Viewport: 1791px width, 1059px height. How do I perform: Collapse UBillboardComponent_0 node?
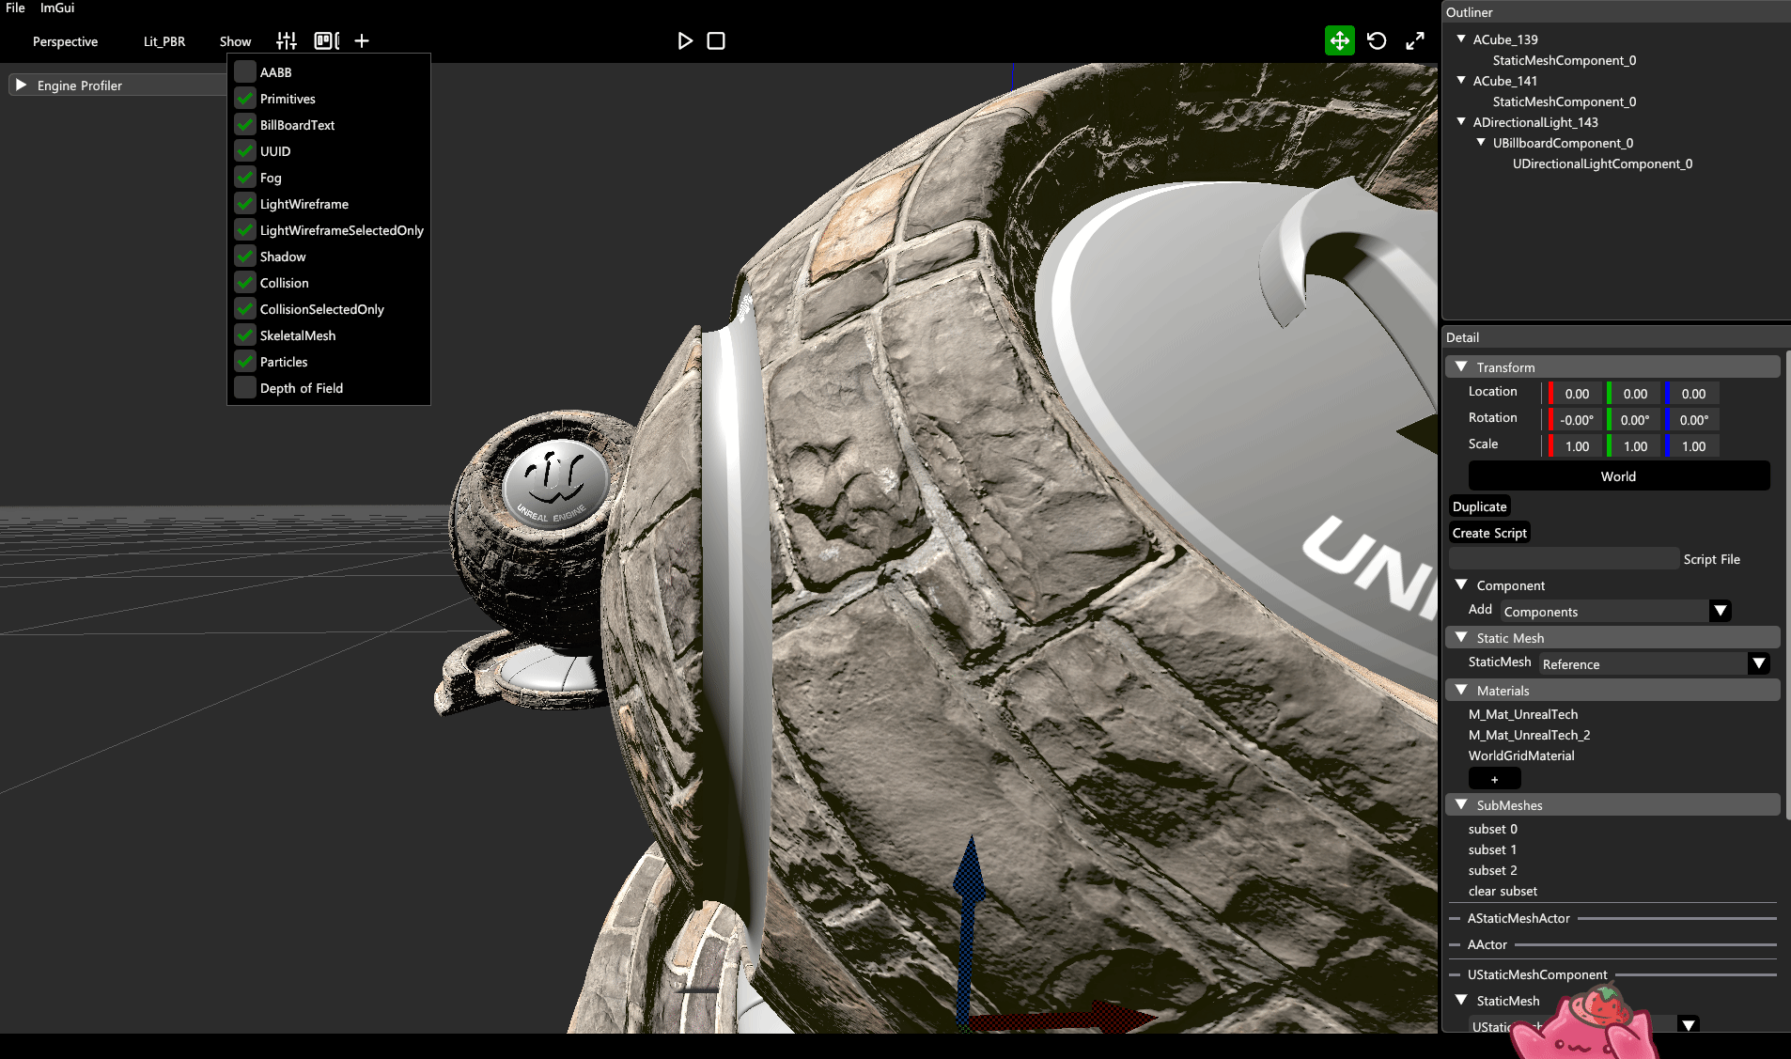pos(1481,142)
